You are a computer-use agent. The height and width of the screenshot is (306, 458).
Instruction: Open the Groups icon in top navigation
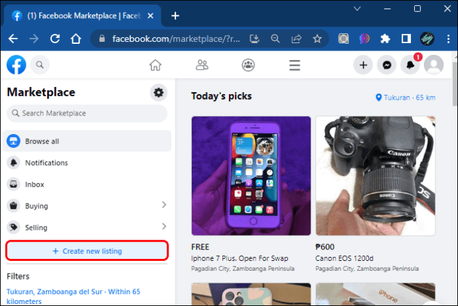(248, 65)
